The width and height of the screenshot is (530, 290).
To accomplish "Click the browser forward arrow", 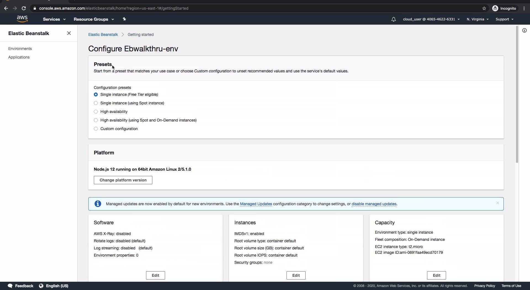I will coord(15,8).
